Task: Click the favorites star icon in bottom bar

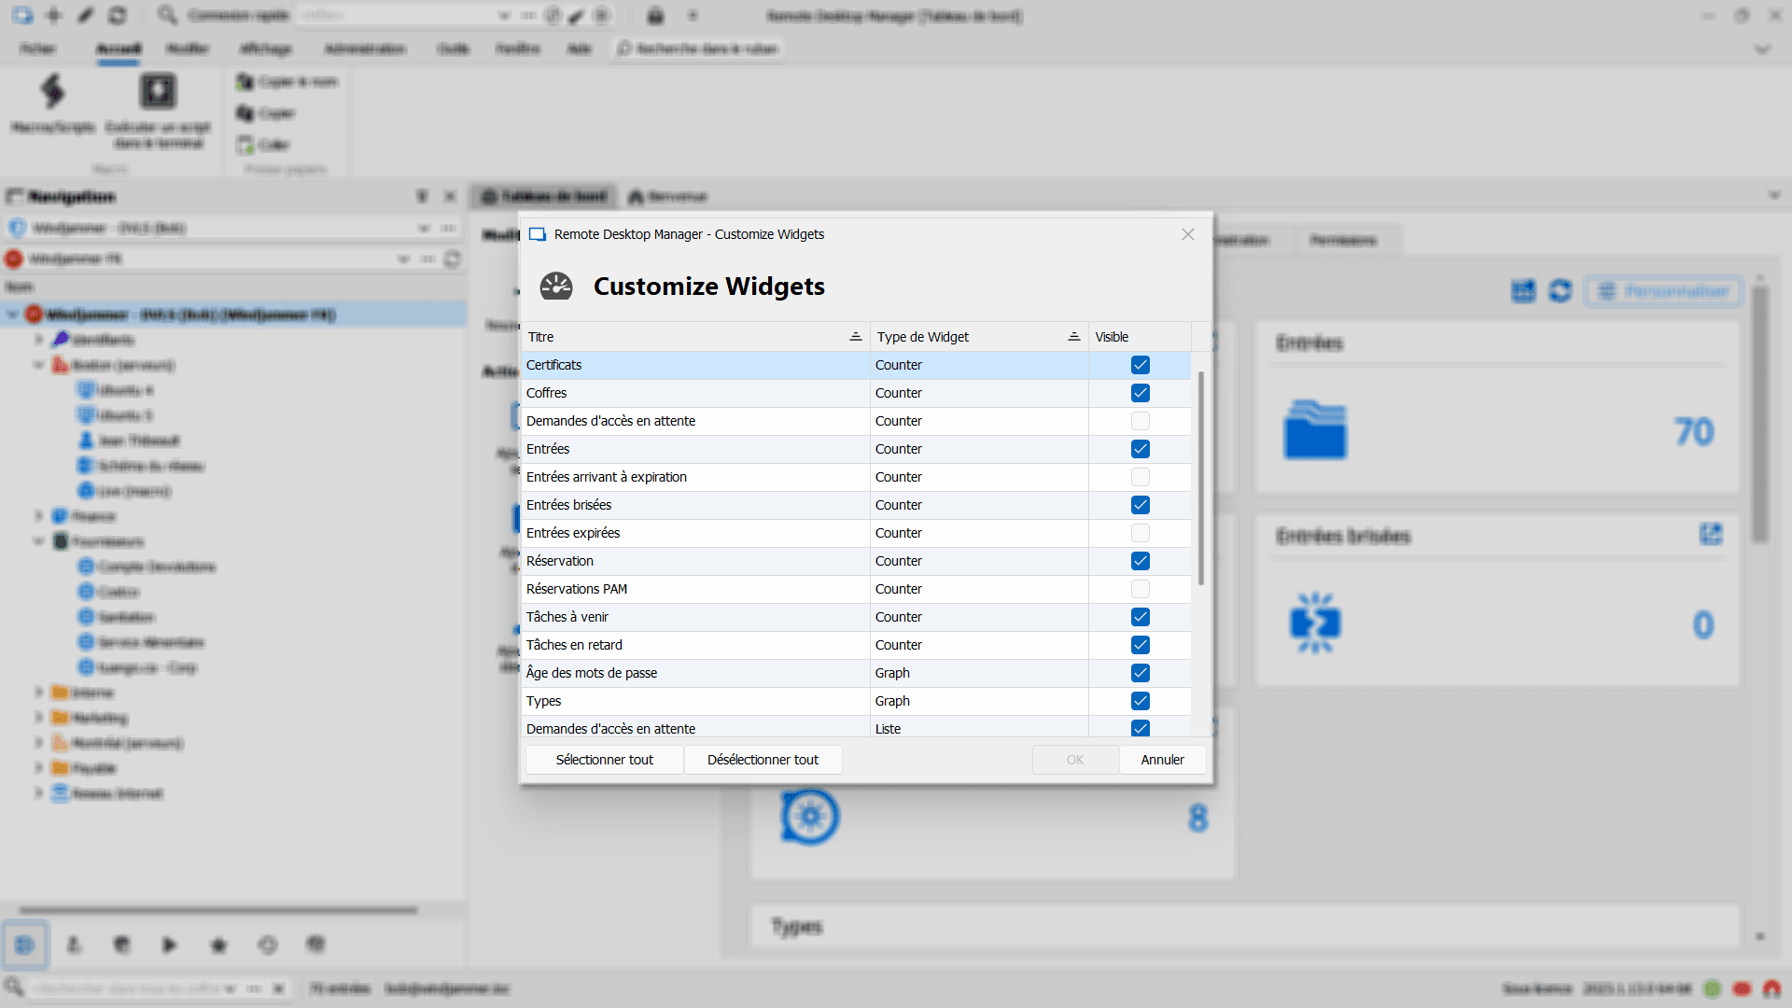Action: click(x=218, y=945)
